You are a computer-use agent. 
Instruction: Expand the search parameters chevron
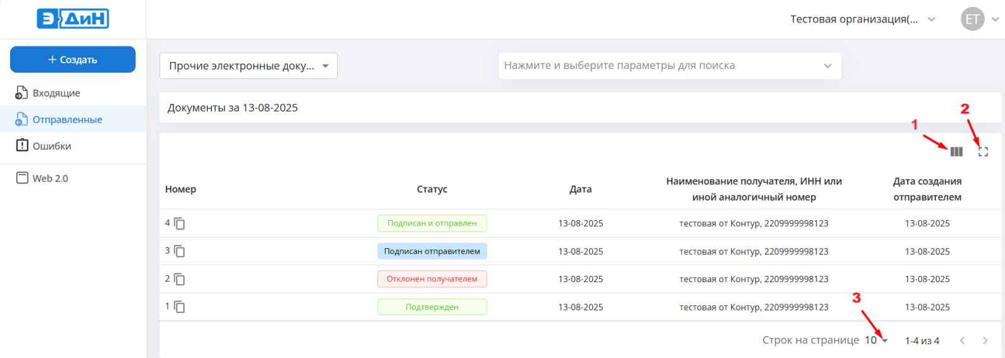tap(828, 66)
